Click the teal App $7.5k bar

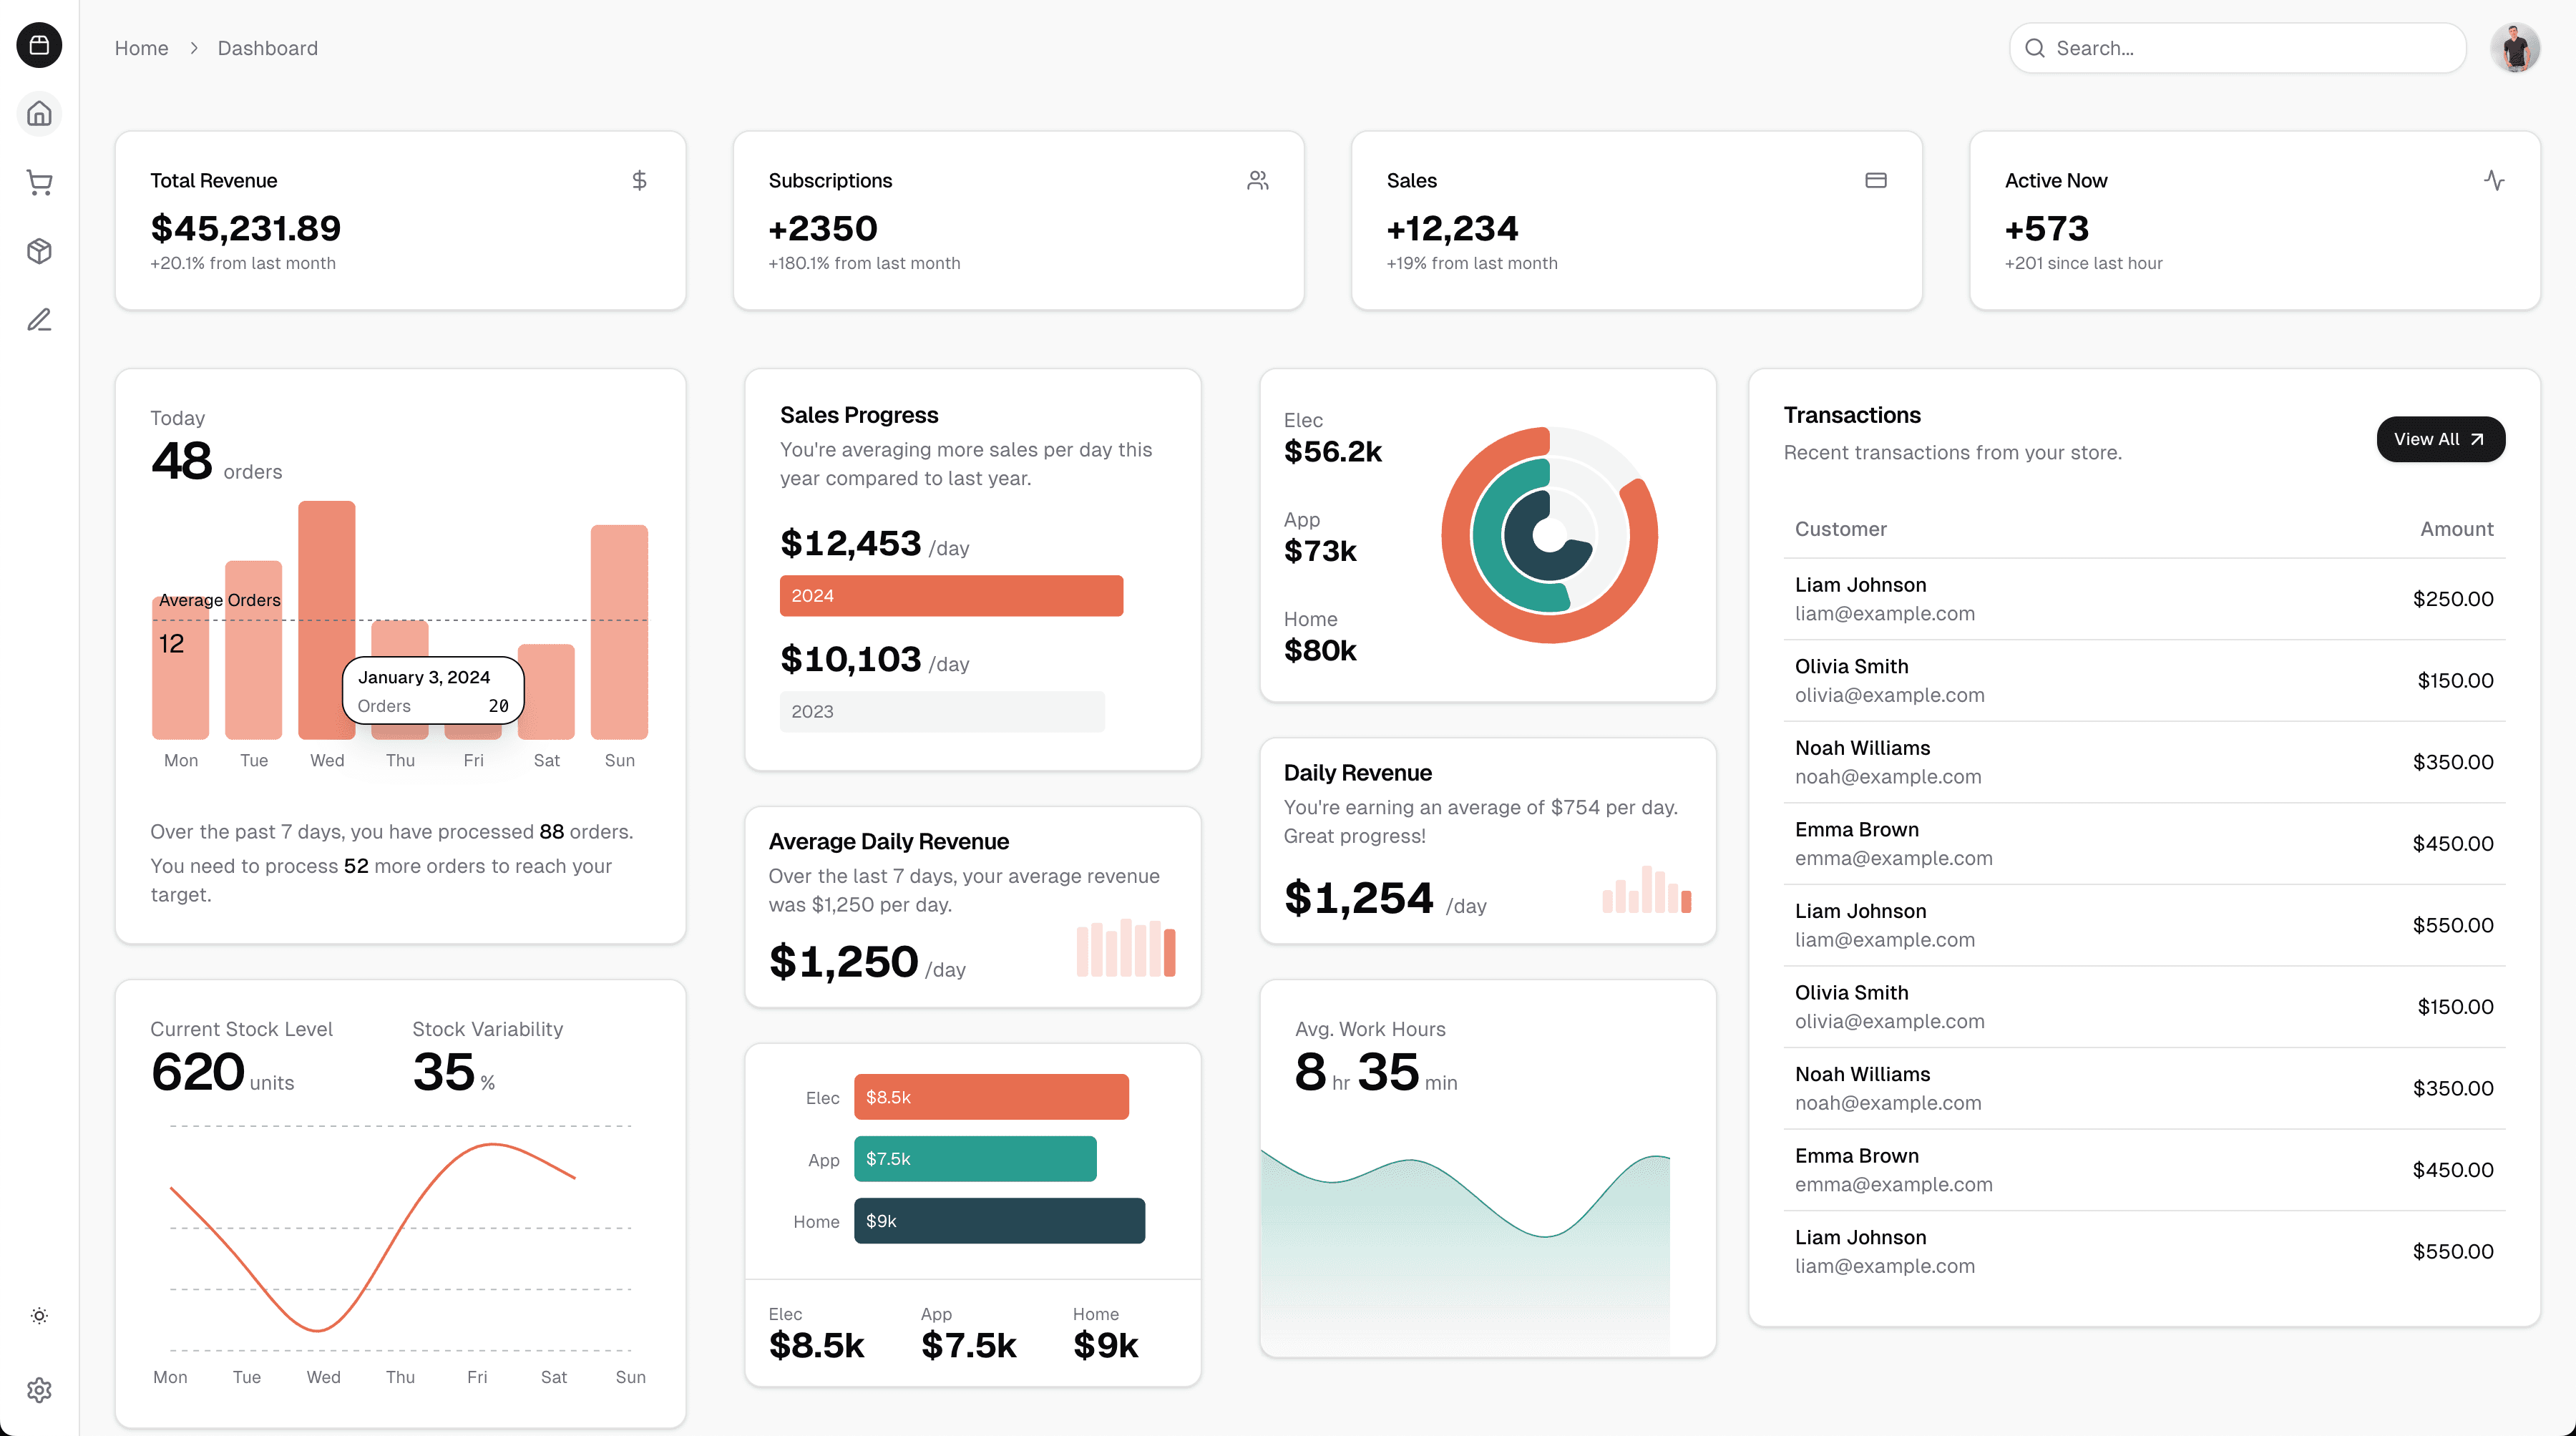pos(975,1159)
